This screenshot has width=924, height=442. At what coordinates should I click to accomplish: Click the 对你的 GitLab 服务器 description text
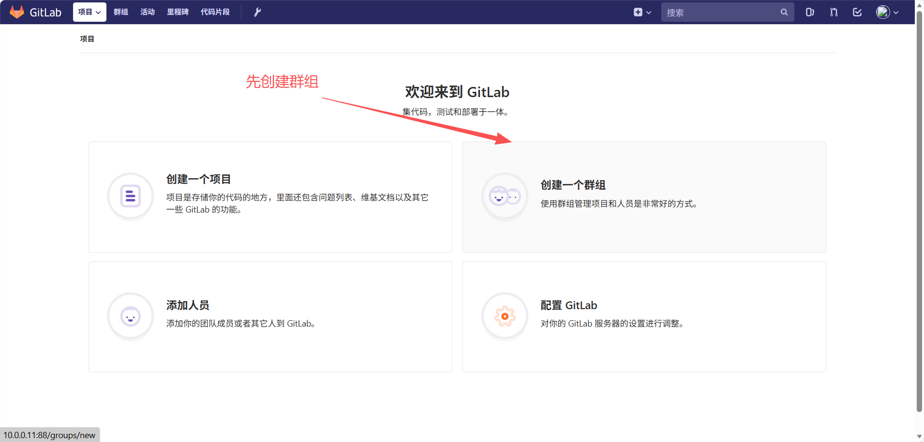coord(612,324)
